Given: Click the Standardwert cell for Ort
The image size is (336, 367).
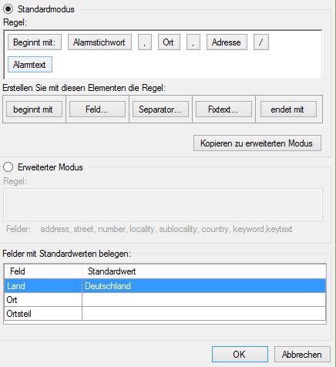Looking at the screenshot, I should [x=203, y=300].
